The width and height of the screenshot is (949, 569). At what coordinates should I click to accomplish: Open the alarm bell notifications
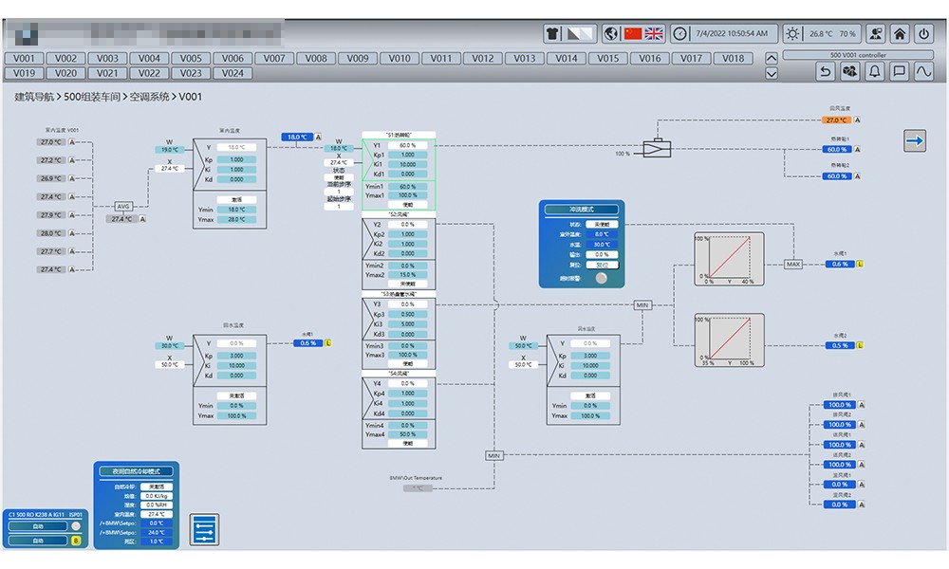coord(875,72)
